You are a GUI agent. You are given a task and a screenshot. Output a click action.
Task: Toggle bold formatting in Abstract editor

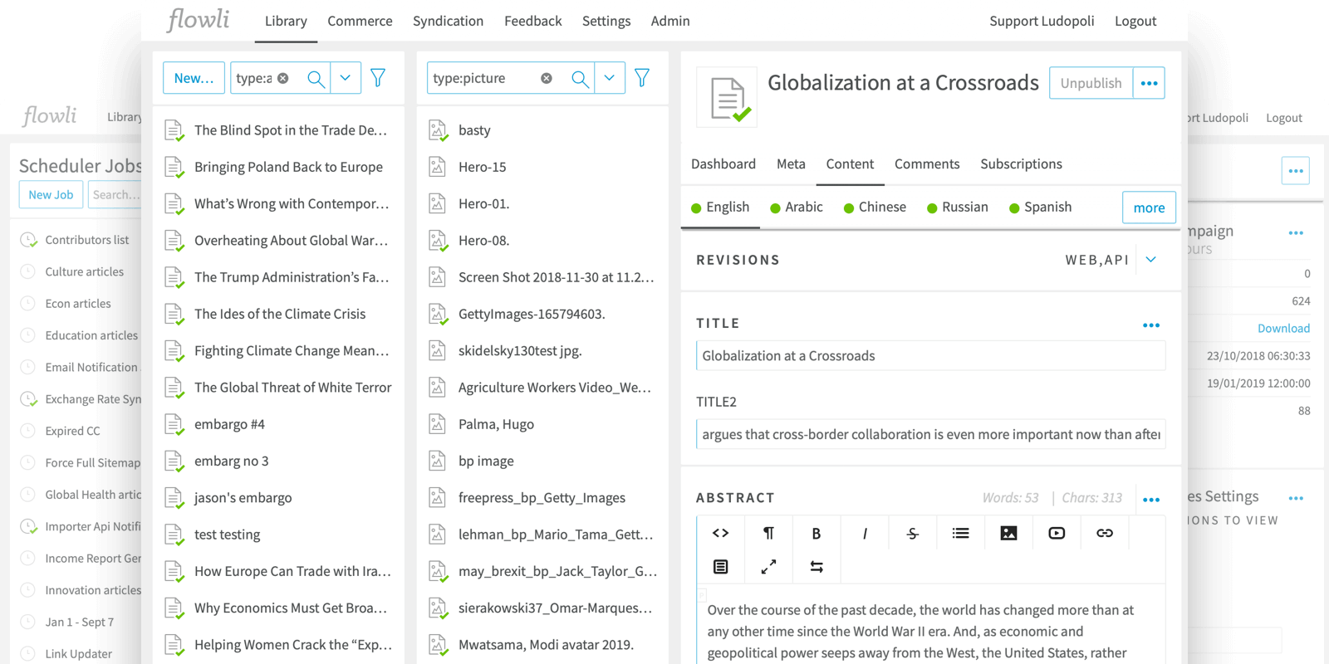click(x=817, y=533)
